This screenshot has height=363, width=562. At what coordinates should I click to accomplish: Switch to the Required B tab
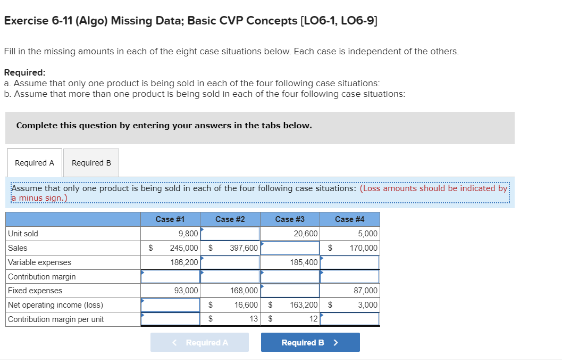(90, 162)
